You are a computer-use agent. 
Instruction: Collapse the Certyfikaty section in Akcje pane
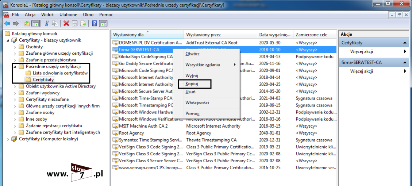405,43
